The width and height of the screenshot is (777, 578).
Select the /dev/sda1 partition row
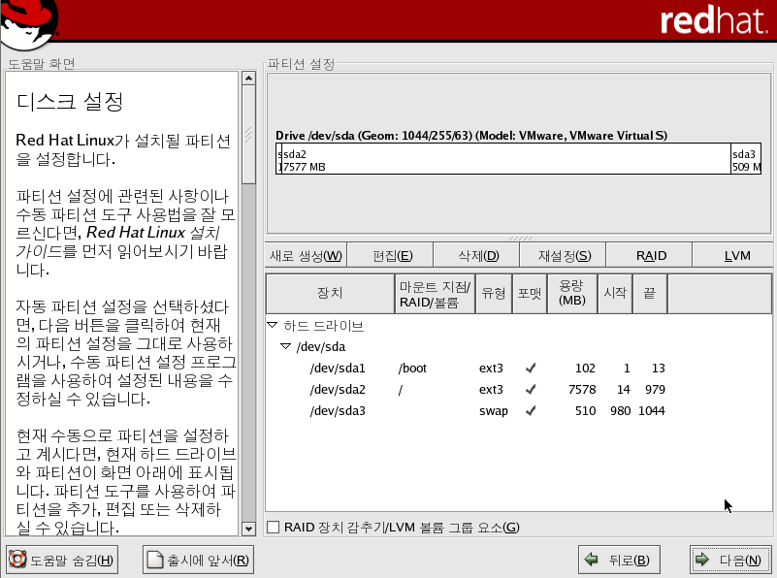518,368
